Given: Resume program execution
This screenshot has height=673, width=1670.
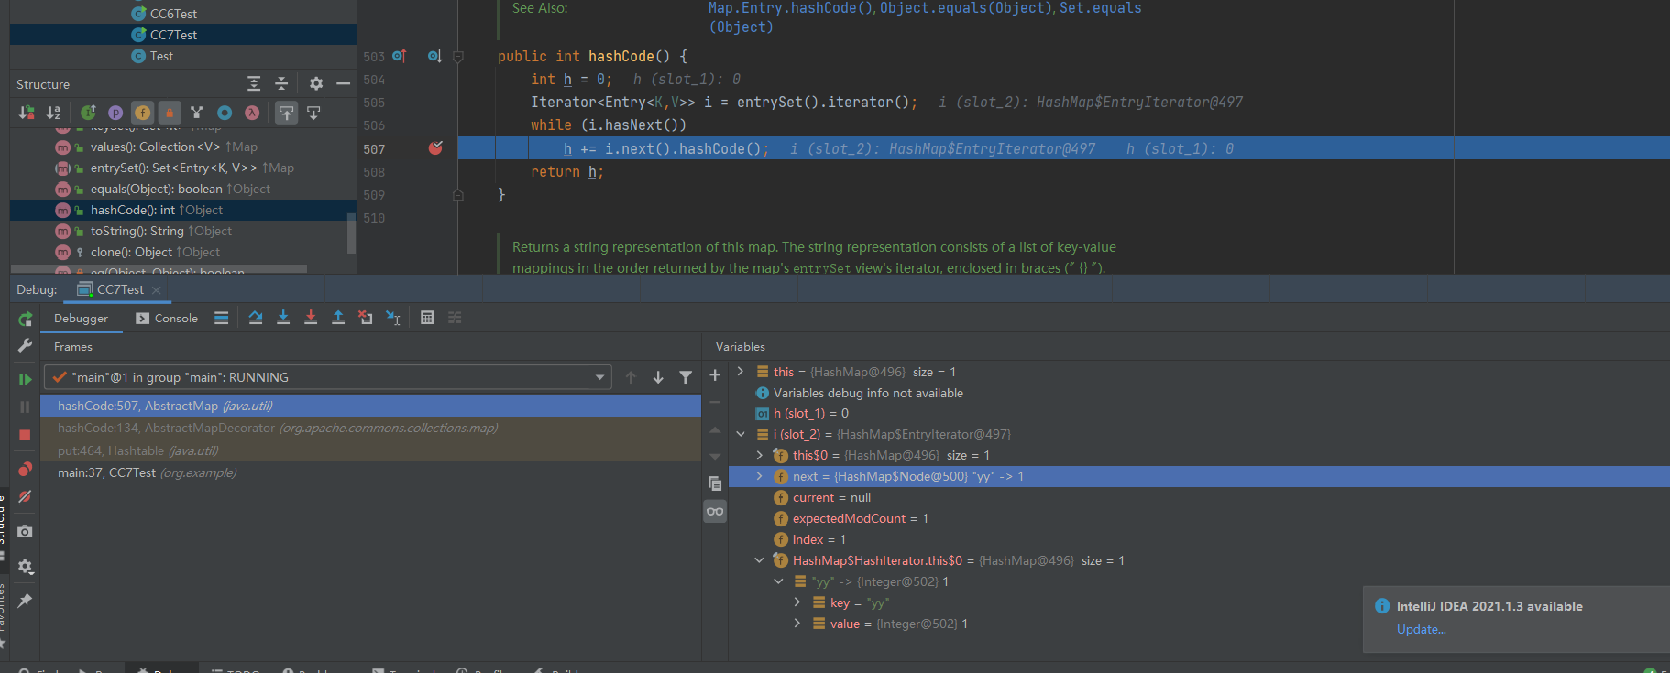Looking at the screenshot, I should [x=26, y=379].
